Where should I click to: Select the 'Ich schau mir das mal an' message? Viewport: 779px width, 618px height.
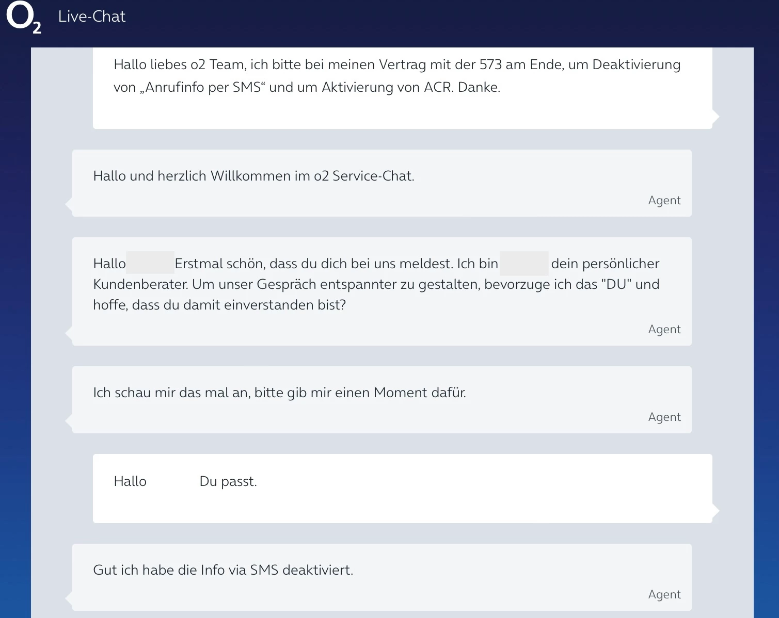(x=279, y=393)
